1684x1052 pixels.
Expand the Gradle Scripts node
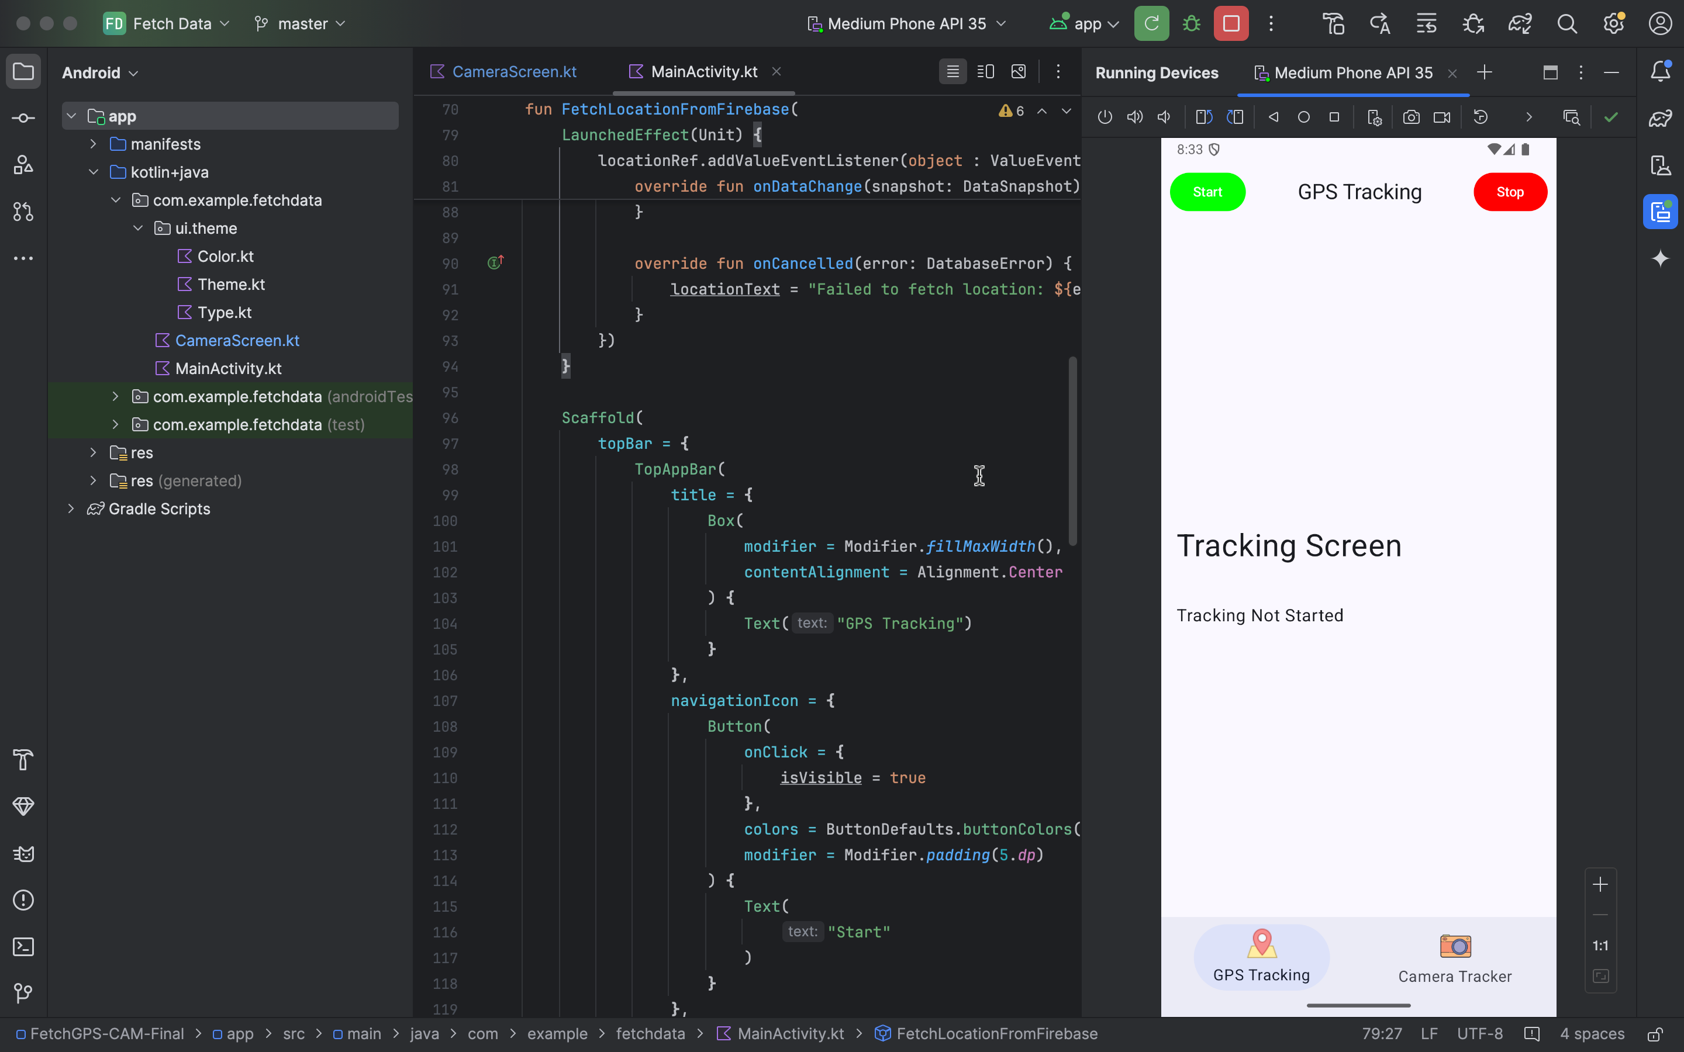point(71,508)
